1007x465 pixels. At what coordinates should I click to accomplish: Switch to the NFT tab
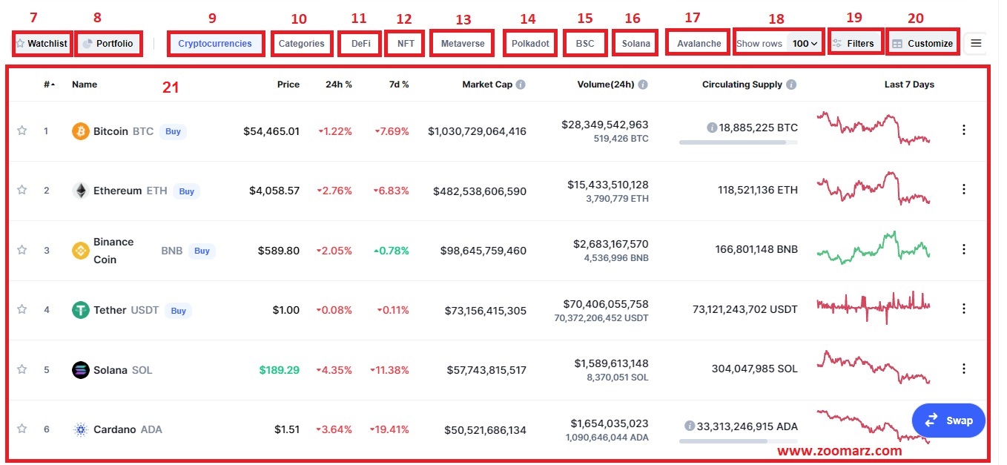tap(406, 44)
